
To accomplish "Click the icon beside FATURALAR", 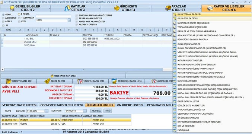I will 175,130.
